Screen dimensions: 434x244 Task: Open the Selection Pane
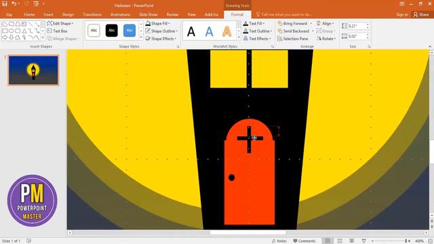(x=292, y=39)
